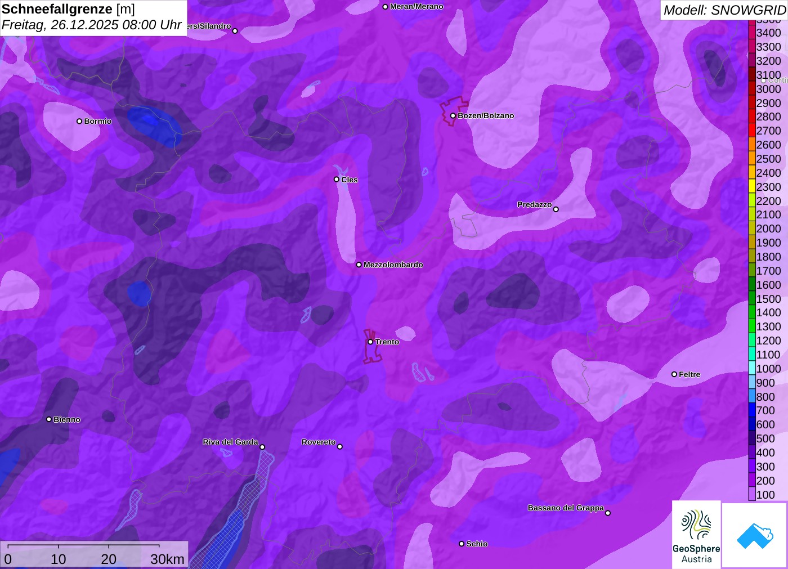Click the legend value 1500

[769, 299]
